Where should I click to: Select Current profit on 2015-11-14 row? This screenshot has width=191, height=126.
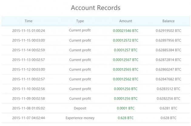click(x=80, y=50)
